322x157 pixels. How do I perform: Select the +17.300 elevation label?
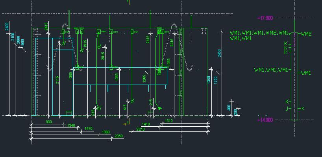tap(265, 18)
